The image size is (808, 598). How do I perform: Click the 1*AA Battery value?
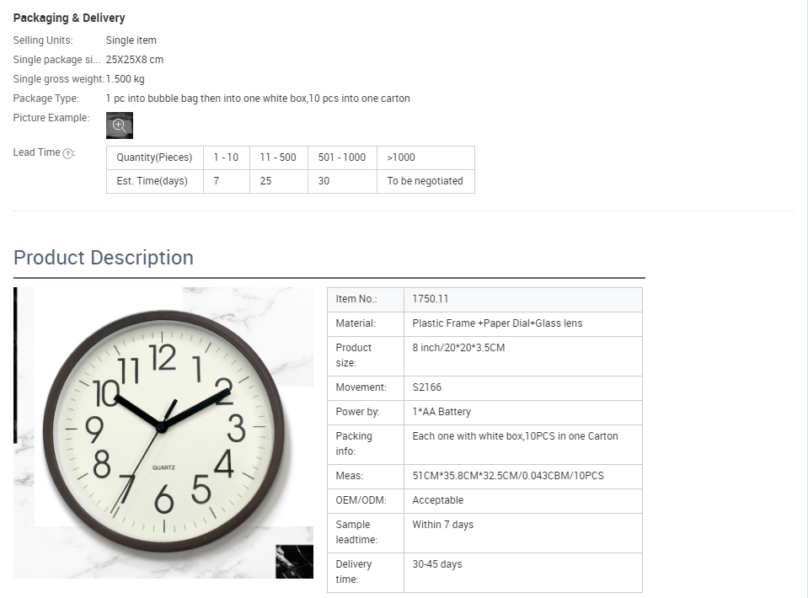pos(441,412)
